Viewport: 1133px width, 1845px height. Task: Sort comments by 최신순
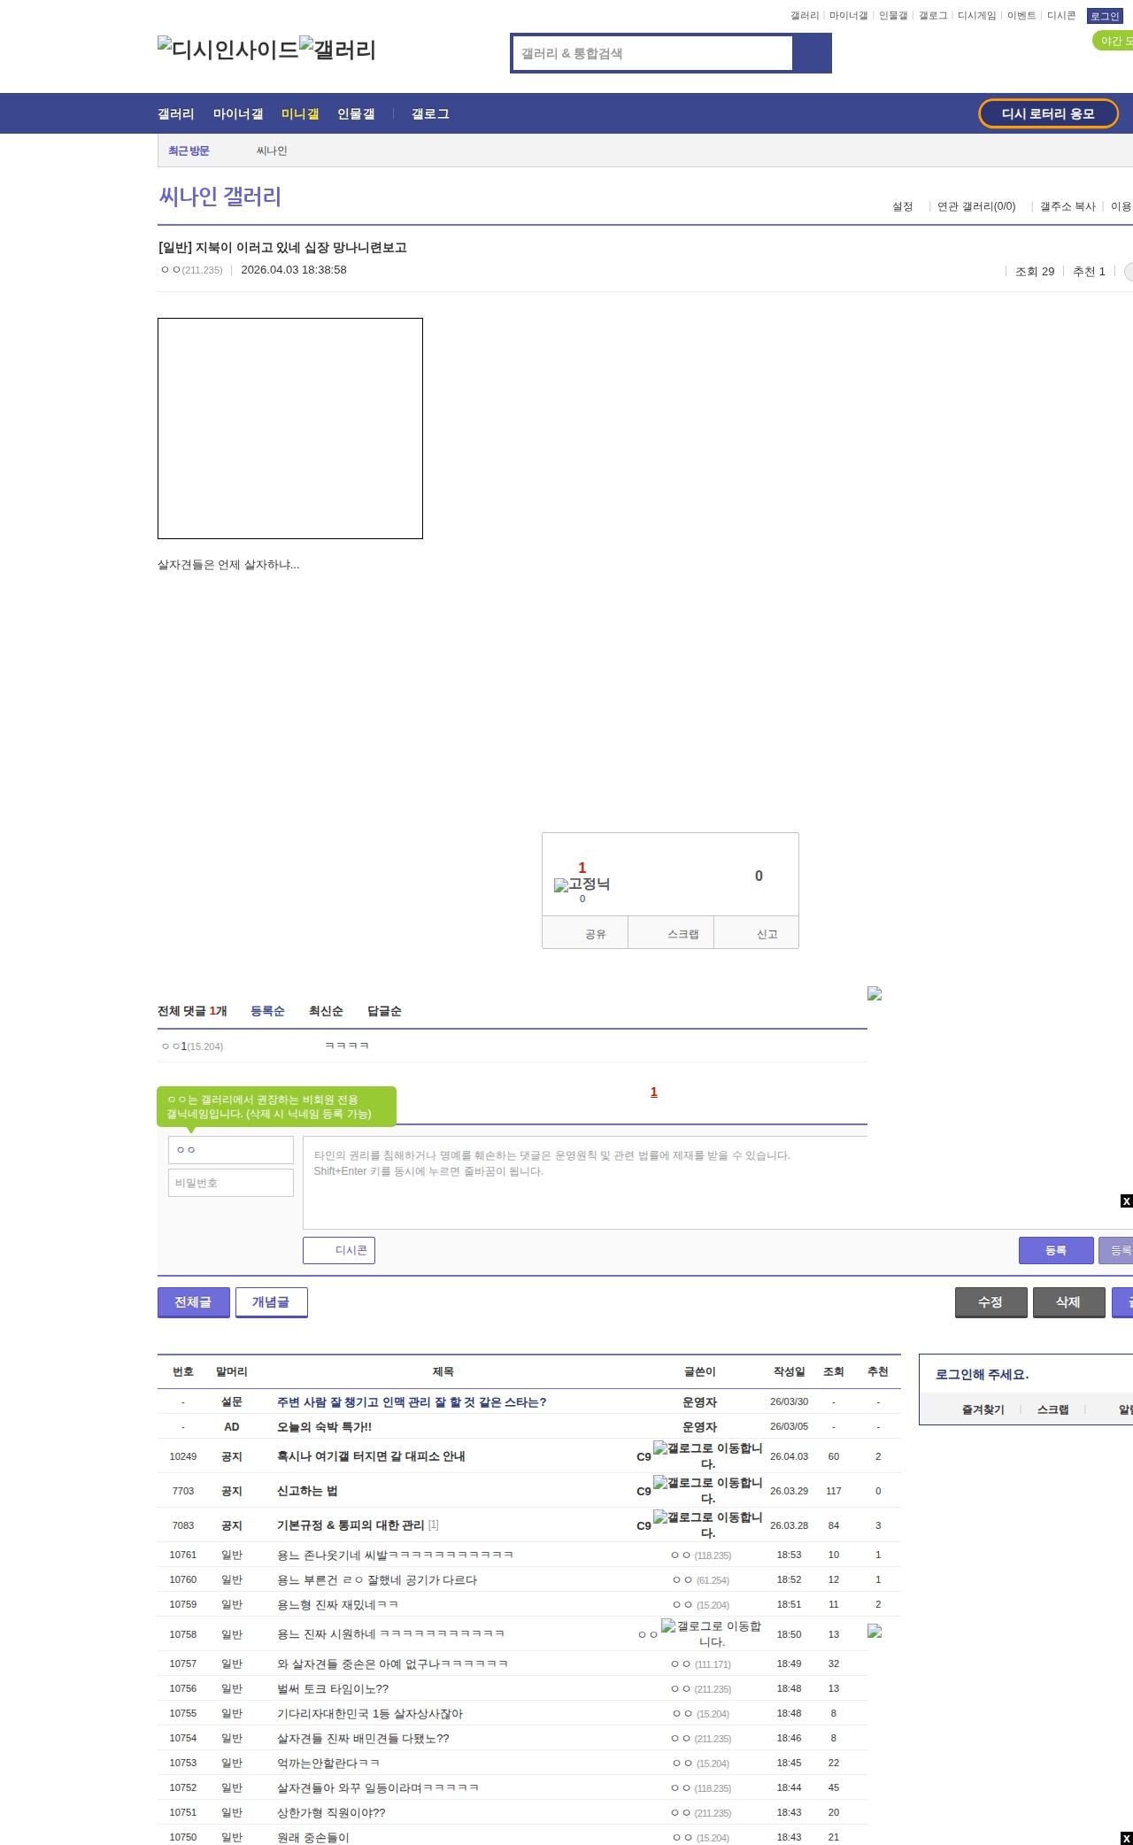pyautogui.click(x=326, y=1011)
